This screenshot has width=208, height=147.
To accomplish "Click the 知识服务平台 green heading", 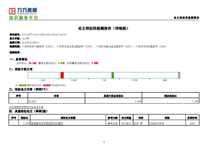I will tap(23, 17).
